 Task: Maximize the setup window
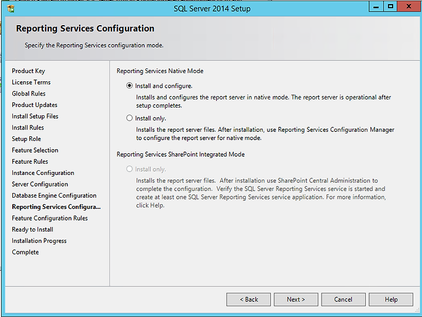point(390,6)
